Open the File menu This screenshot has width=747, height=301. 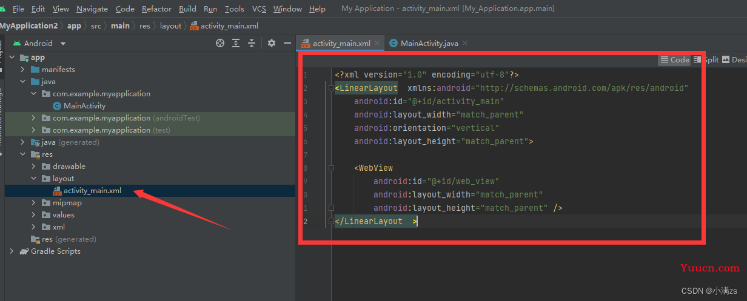click(18, 9)
